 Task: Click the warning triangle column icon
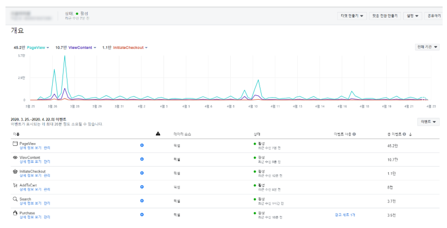(x=158, y=134)
